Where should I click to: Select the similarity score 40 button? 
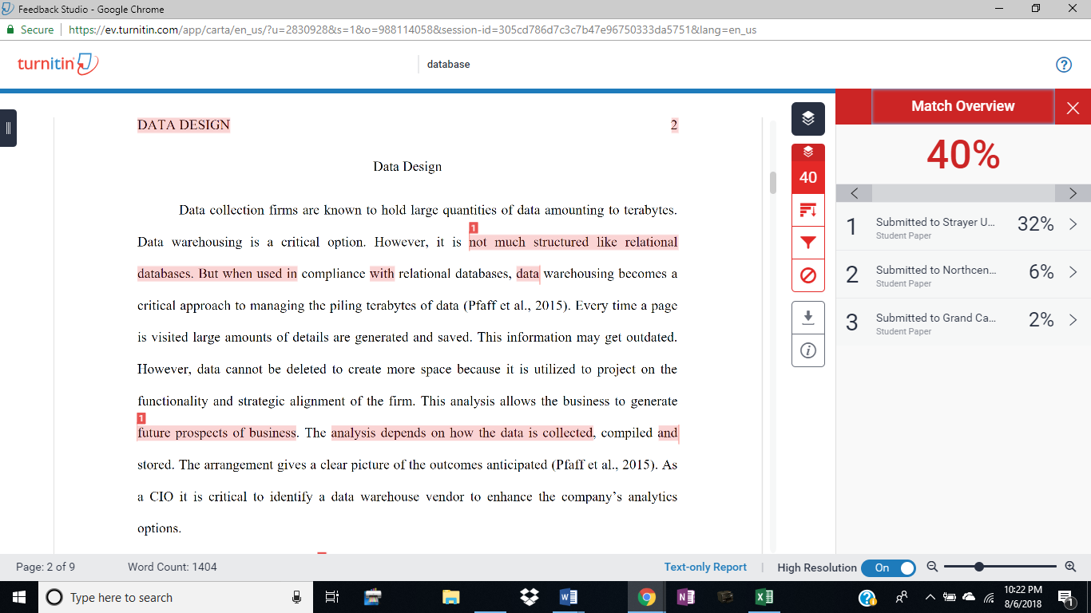pos(808,177)
